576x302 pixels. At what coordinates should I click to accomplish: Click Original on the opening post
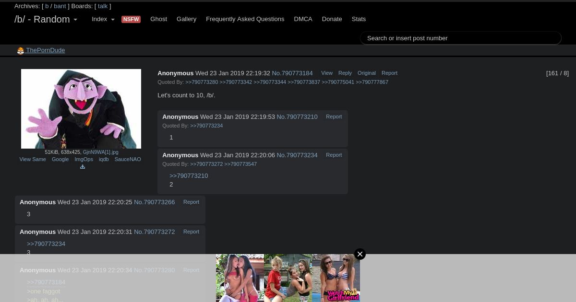(367, 73)
